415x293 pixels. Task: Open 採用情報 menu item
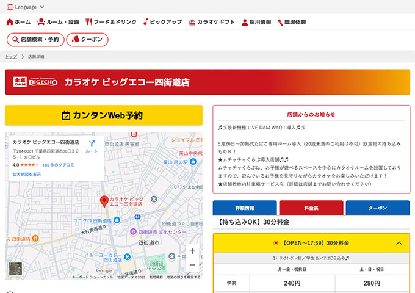click(x=256, y=22)
